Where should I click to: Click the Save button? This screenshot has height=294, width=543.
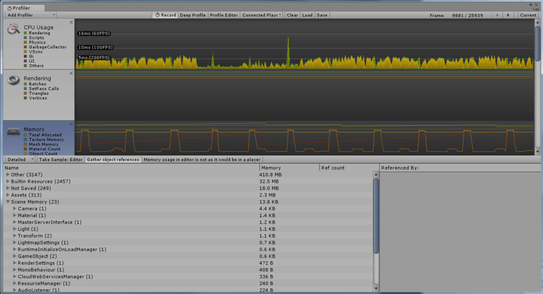point(322,15)
